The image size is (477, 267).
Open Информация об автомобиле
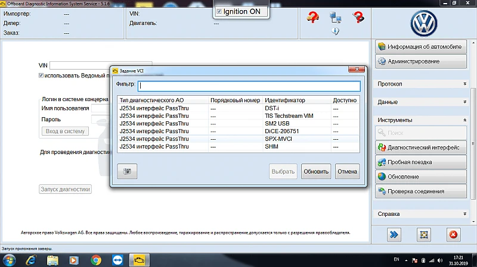[x=421, y=47]
